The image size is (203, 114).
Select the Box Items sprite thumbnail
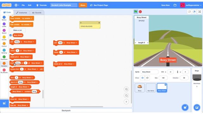coord(151,88)
